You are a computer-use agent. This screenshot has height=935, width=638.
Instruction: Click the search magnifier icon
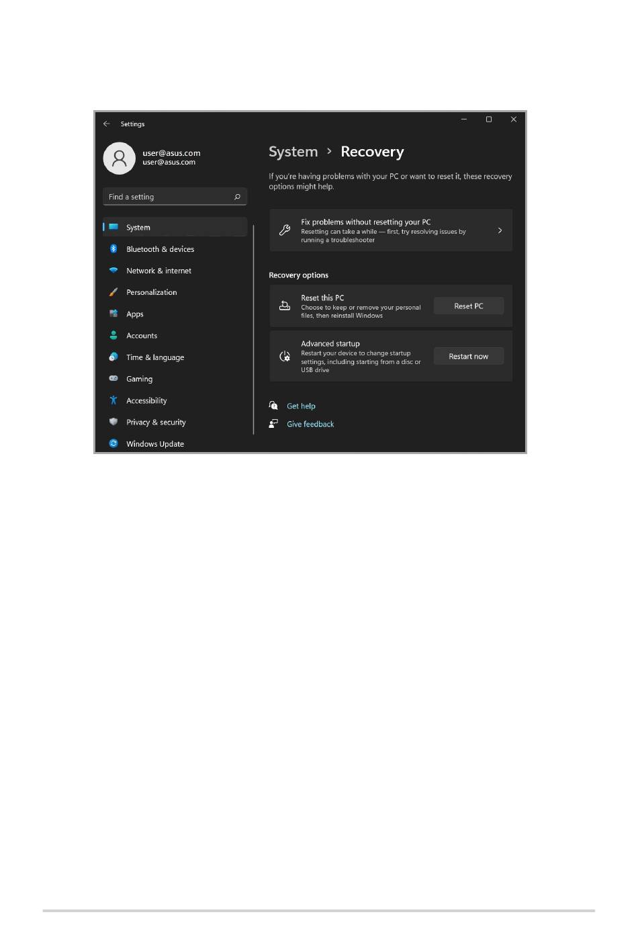point(237,197)
